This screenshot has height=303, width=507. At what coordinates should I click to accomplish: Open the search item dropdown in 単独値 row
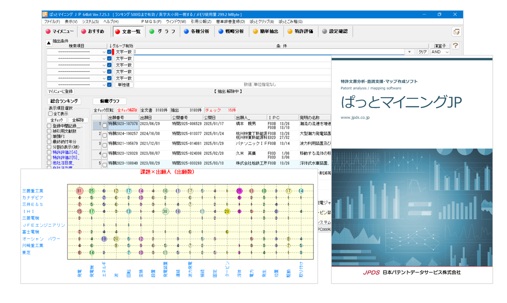[77, 85]
